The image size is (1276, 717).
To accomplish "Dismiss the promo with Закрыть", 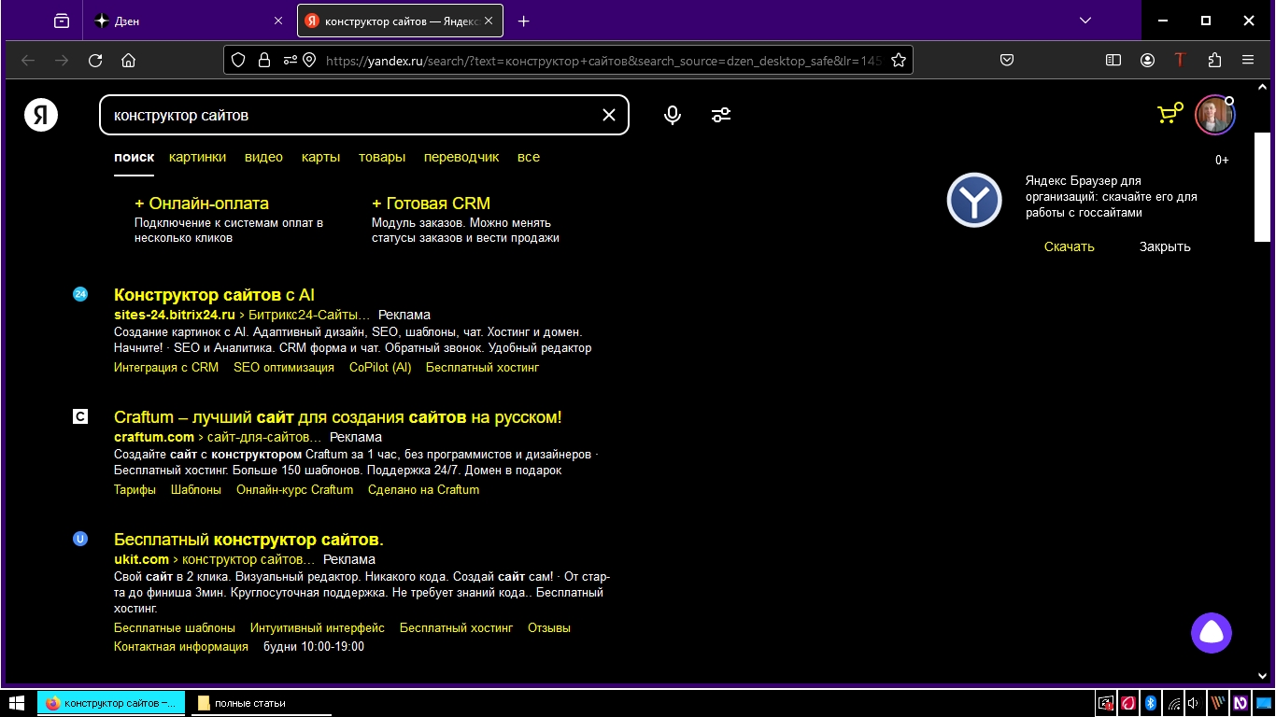I will (x=1165, y=246).
